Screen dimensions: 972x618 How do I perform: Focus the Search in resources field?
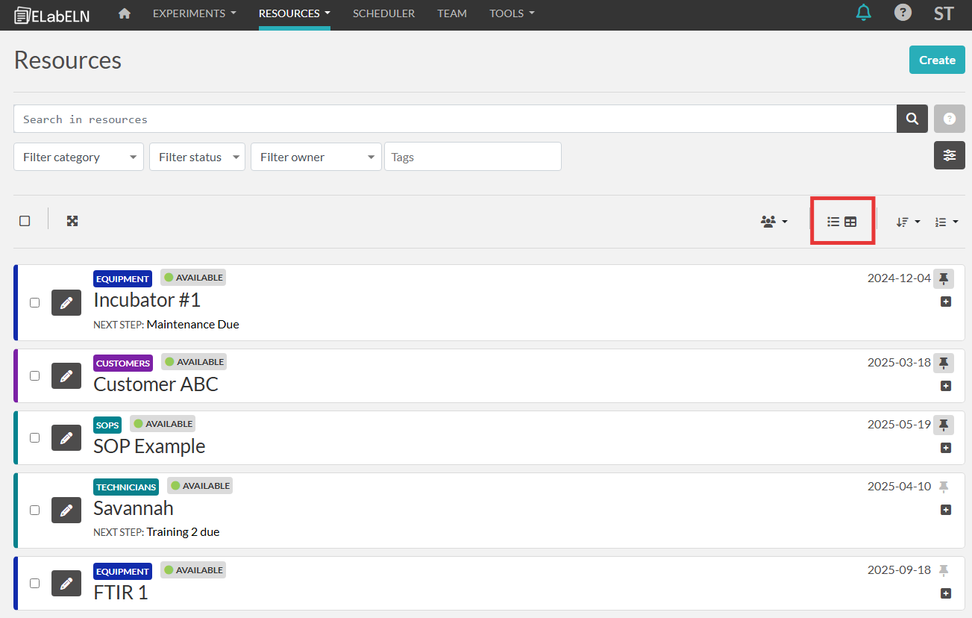click(x=454, y=119)
